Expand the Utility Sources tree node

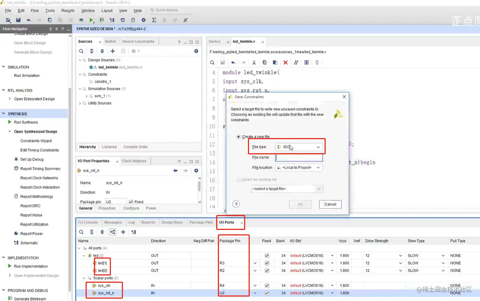coord(80,103)
